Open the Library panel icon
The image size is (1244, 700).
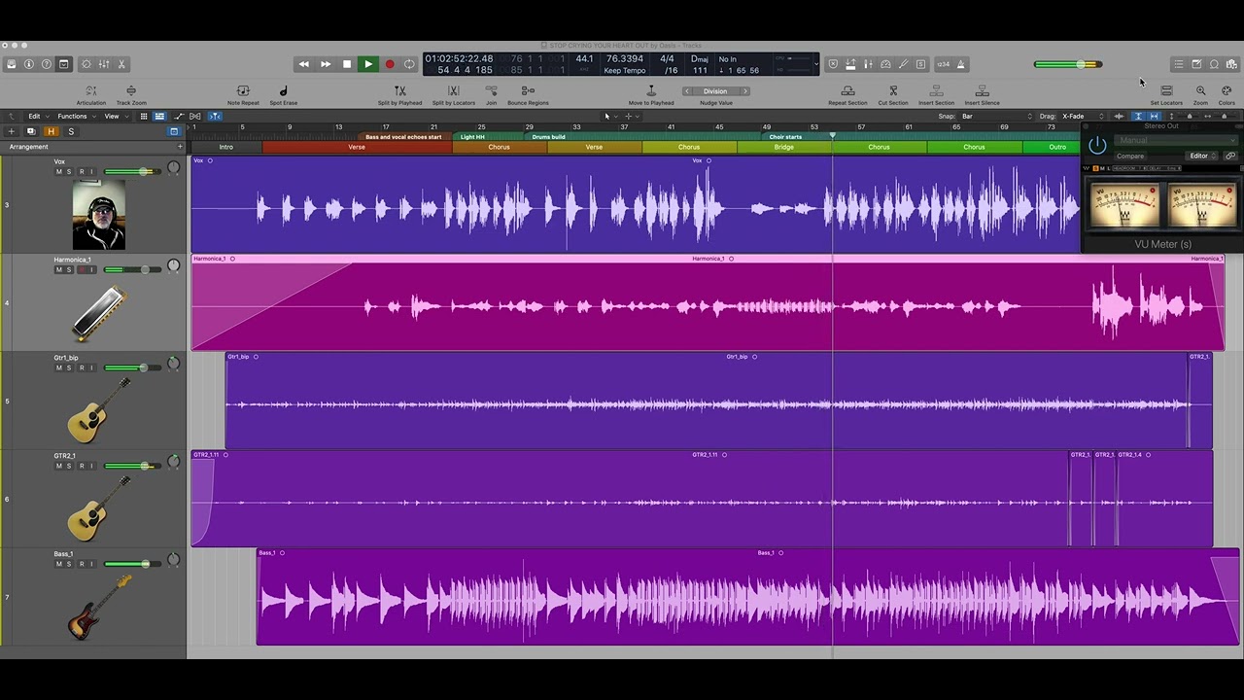point(11,64)
